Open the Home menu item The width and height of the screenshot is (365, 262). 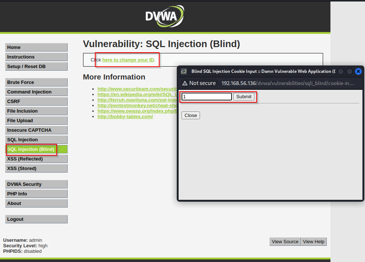click(x=36, y=47)
